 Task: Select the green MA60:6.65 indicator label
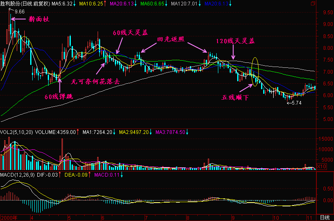coord(153,4)
